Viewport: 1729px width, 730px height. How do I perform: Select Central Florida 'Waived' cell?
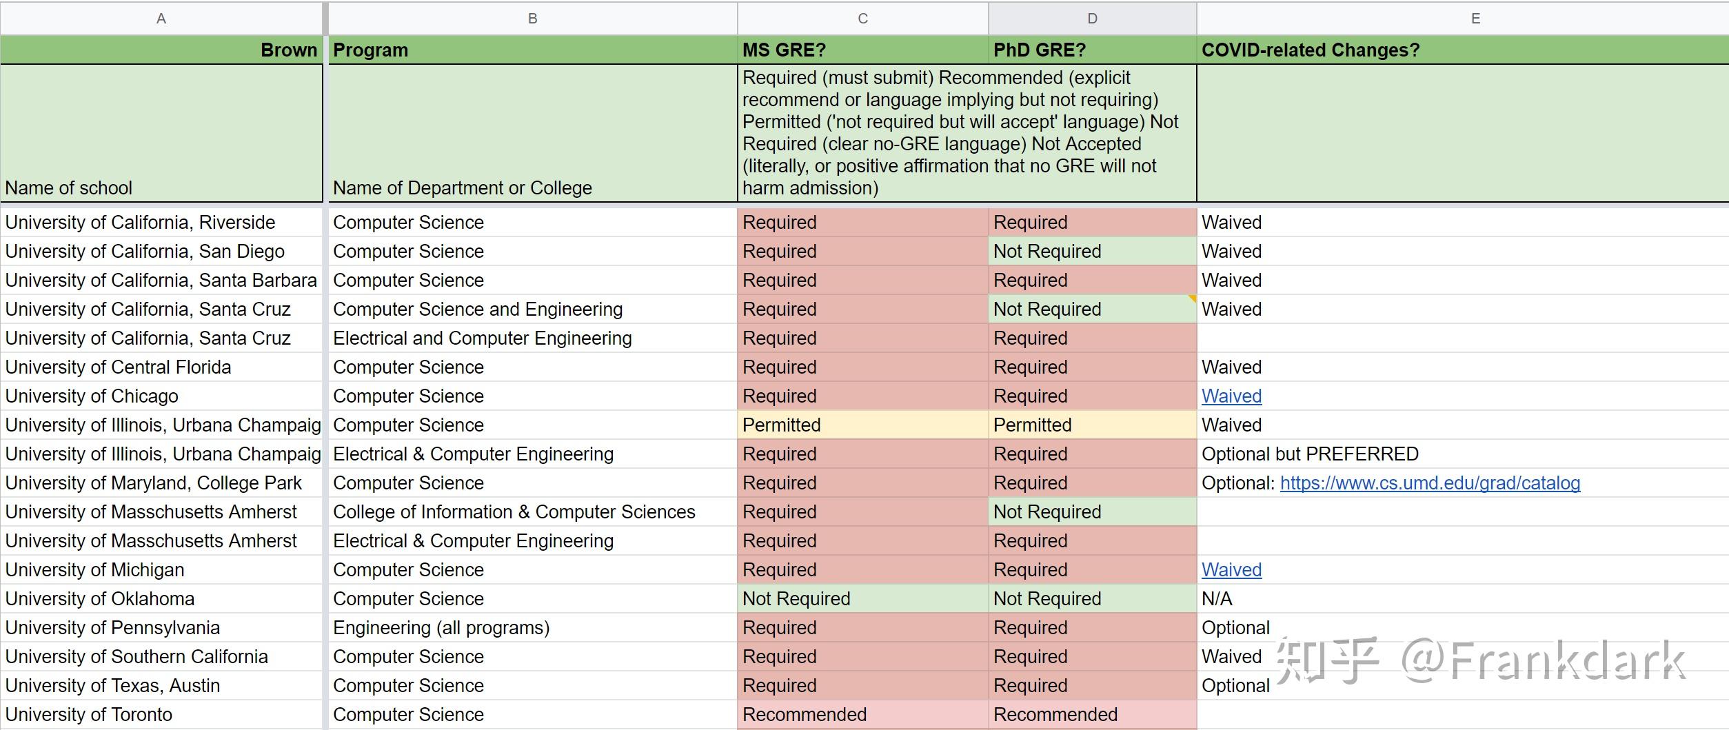[1463, 367]
